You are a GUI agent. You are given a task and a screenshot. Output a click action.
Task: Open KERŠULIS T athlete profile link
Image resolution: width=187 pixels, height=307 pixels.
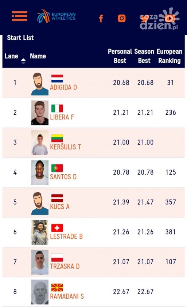click(x=65, y=147)
